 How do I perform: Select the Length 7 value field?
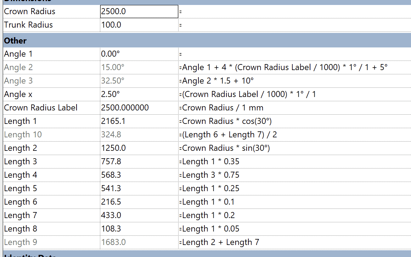coord(138,215)
